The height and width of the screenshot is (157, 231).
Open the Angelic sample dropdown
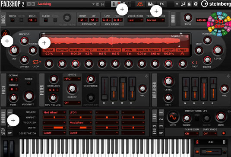pyautogui.click(x=182, y=36)
